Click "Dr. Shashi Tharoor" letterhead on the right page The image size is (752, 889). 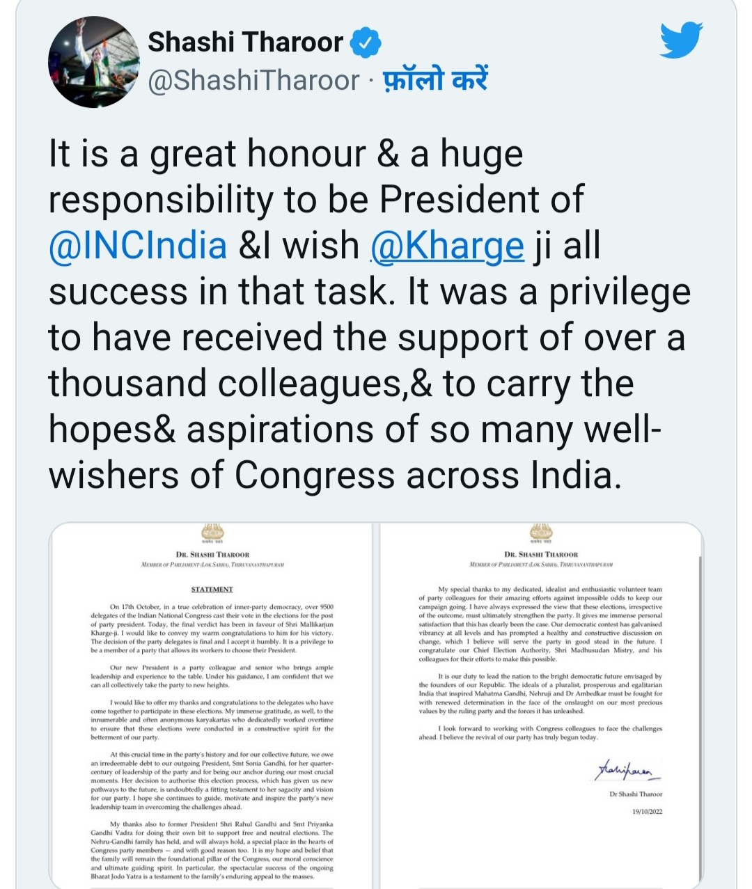[541, 554]
